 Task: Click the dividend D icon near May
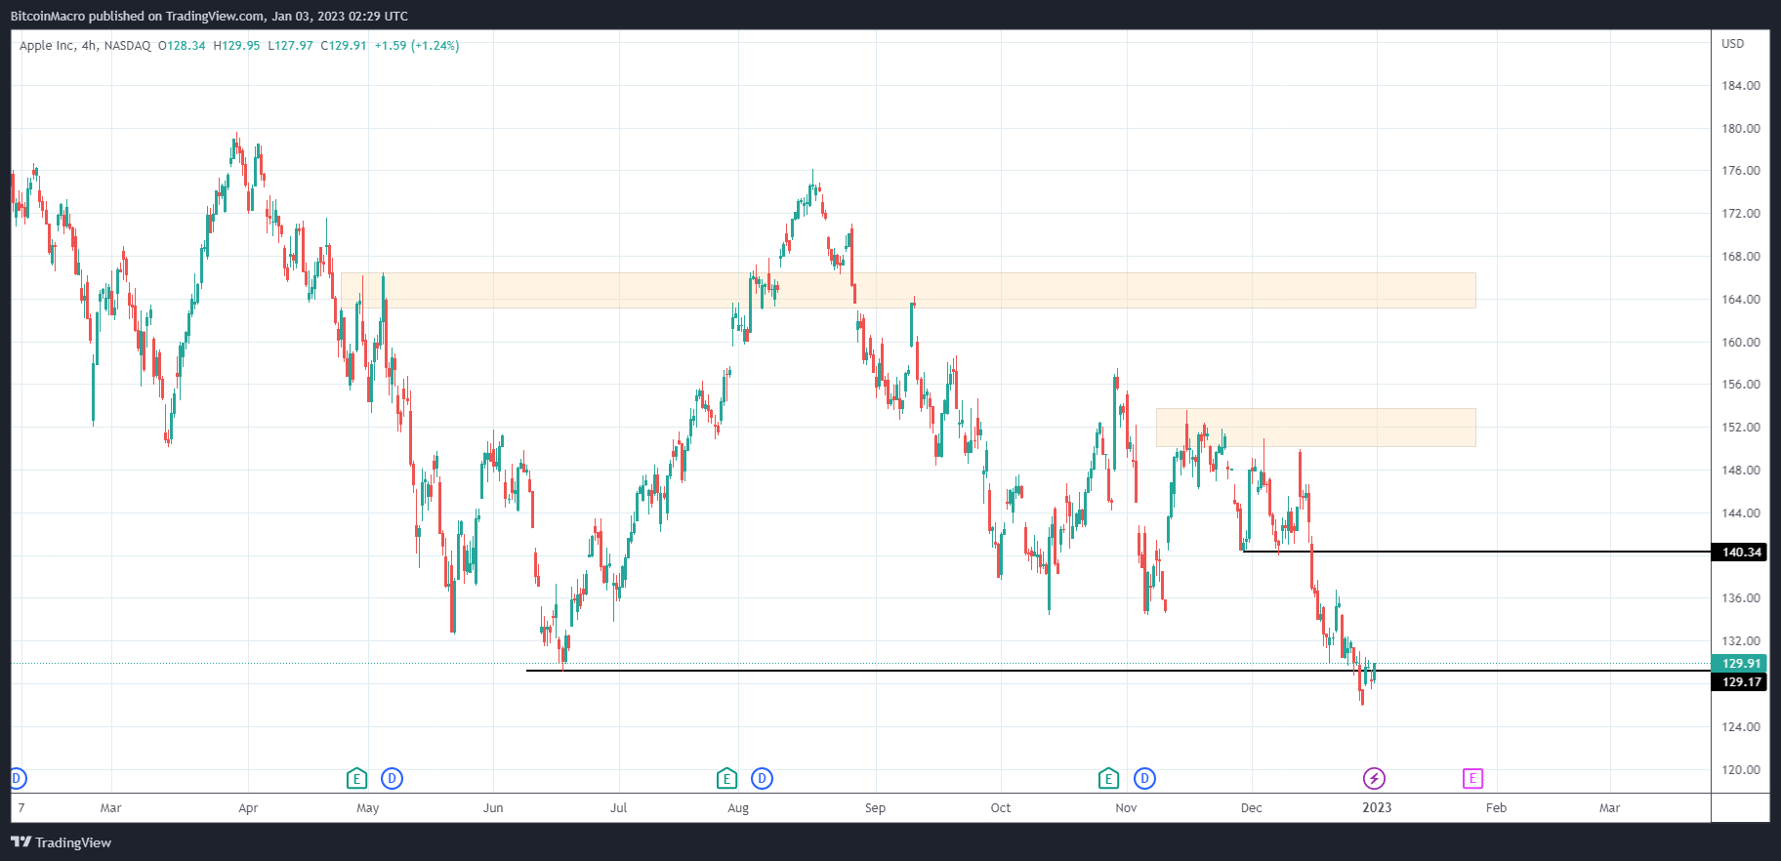tap(392, 778)
